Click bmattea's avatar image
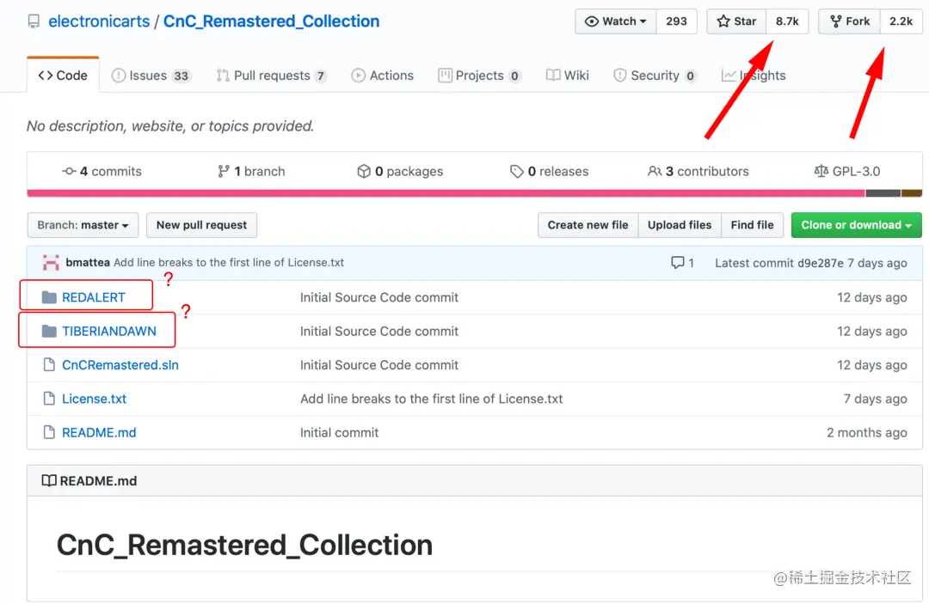929x604 pixels. coord(51,263)
